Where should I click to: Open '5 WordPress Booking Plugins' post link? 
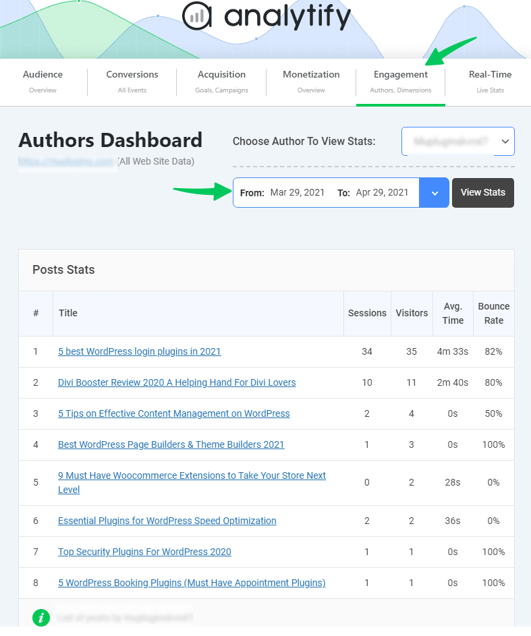192,583
